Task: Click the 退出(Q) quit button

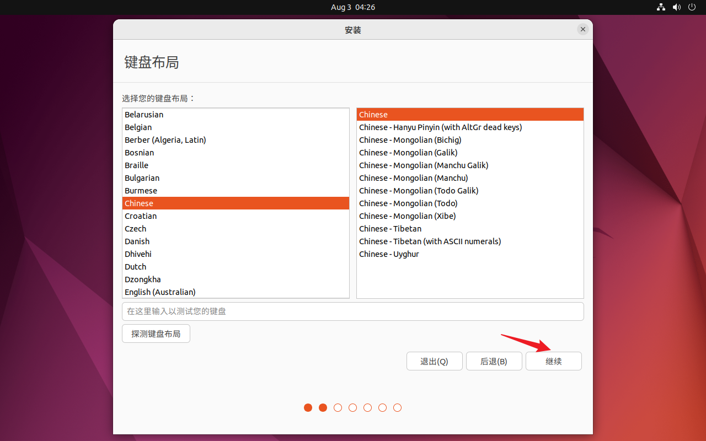Action: [434, 362]
